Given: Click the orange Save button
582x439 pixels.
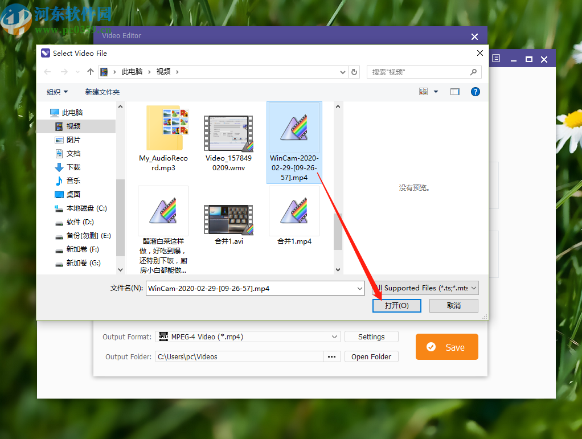Looking at the screenshot, I should tap(446, 347).
